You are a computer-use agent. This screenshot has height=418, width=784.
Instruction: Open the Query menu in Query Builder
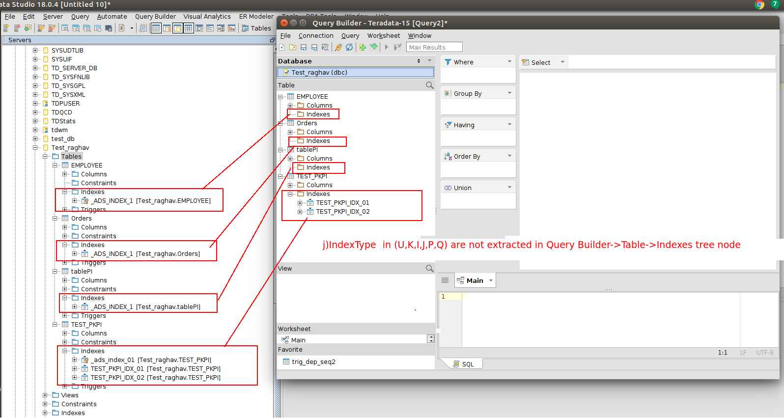(350, 35)
